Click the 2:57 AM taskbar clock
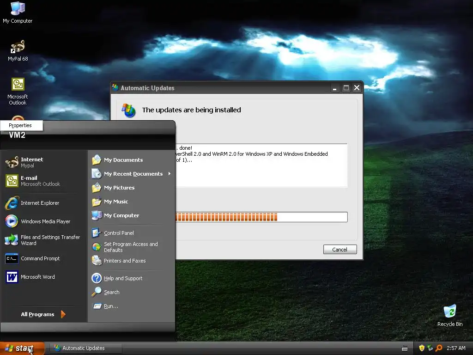This screenshot has width=473, height=355. (456, 348)
